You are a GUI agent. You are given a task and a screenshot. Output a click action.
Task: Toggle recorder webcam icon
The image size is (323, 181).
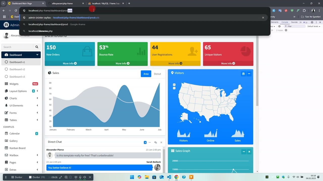click(x=76, y=177)
